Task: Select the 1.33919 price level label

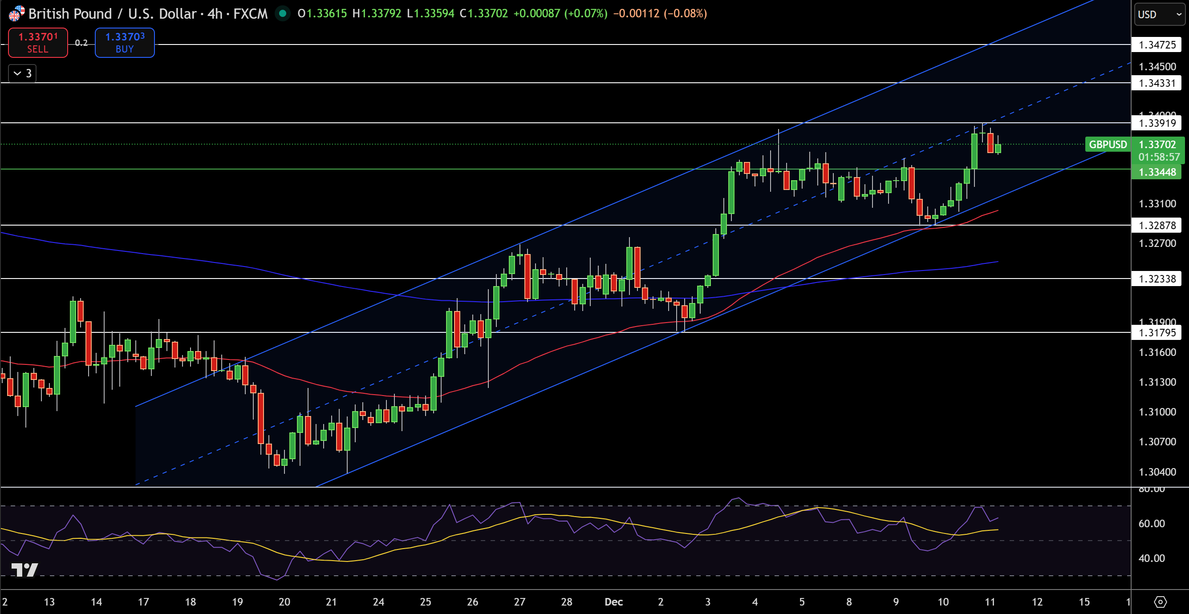Action: [x=1157, y=123]
